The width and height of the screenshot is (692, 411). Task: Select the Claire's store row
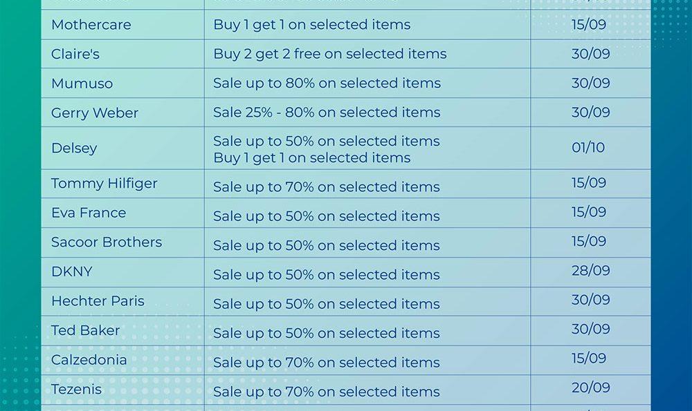(75, 54)
